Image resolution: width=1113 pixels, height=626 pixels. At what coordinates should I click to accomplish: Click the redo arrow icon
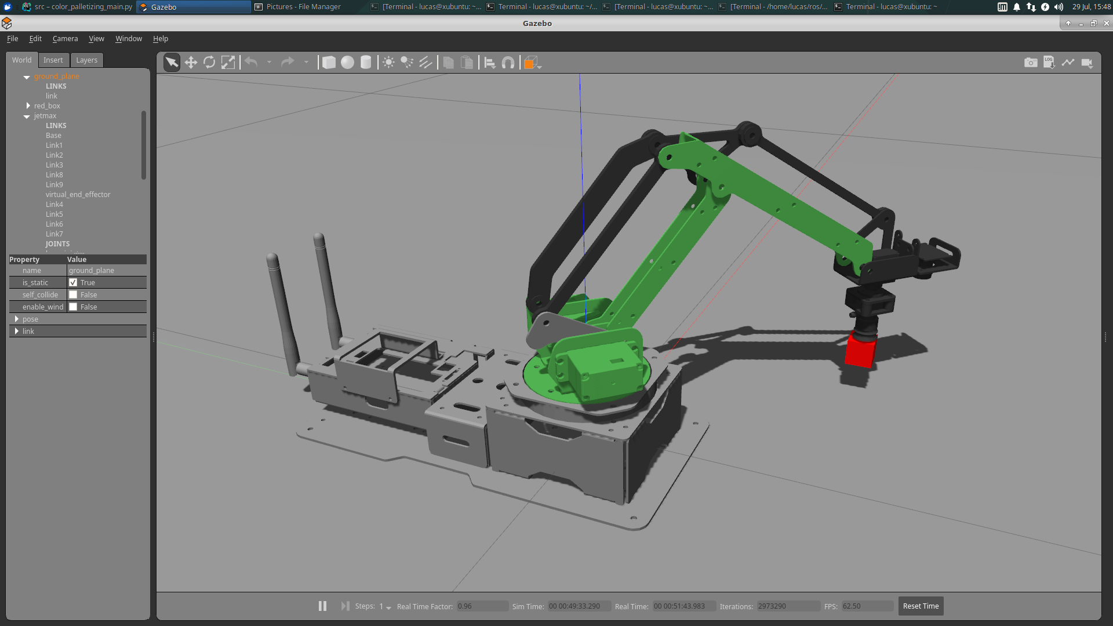point(288,62)
